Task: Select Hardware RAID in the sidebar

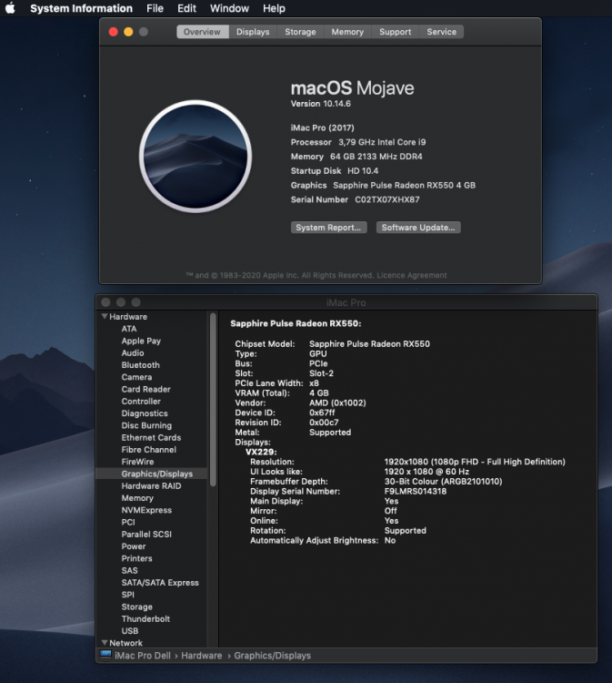Action: tap(151, 486)
